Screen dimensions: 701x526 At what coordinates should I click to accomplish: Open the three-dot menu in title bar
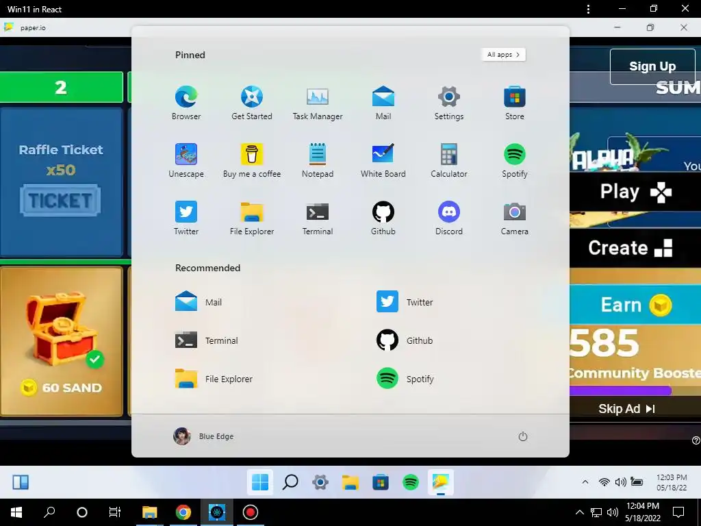pyautogui.click(x=588, y=9)
